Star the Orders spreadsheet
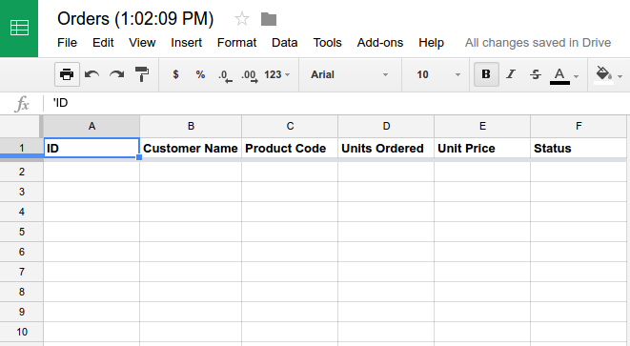 point(242,19)
